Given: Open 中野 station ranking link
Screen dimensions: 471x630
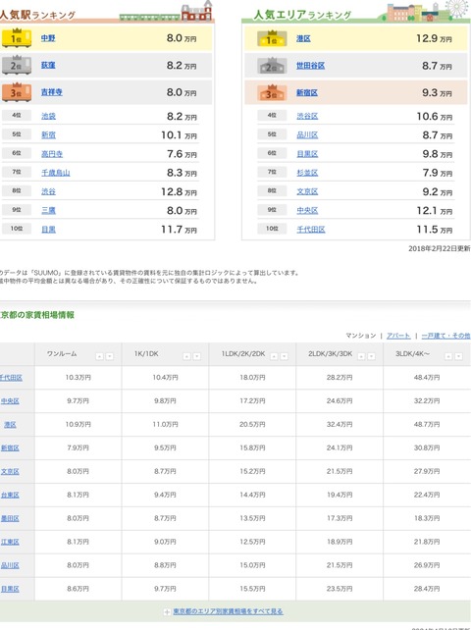Looking at the screenshot, I should coord(48,38).
